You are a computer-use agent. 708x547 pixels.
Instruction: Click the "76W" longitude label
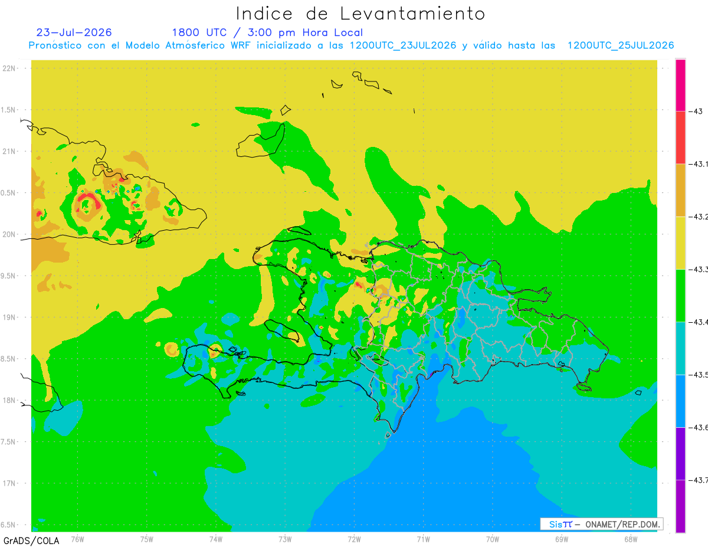coord(77,539)
